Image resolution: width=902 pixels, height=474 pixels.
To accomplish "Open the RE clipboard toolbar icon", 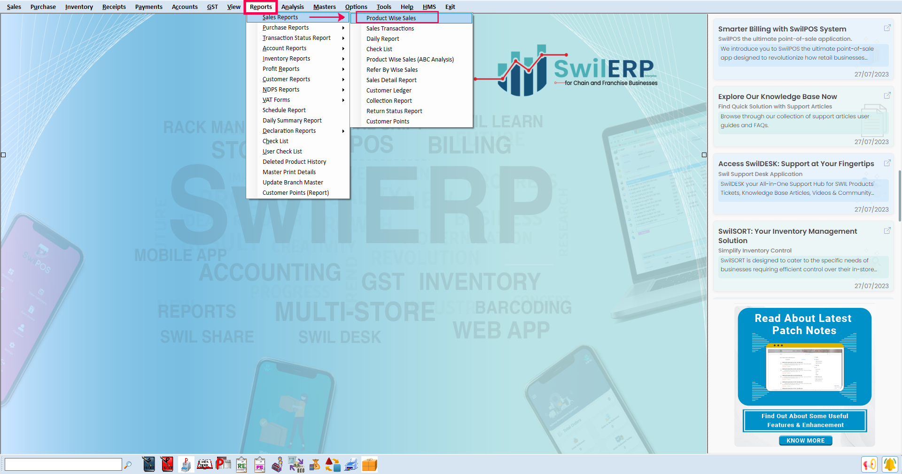I will coord(241,464).
